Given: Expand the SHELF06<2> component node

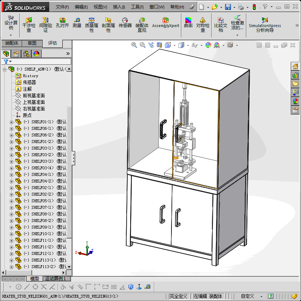Looking at the screenshot, I should 12,135.
